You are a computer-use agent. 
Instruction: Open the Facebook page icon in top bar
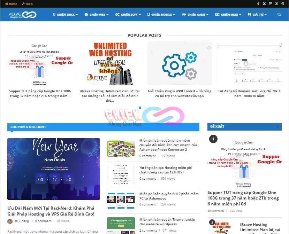(258, 3)
